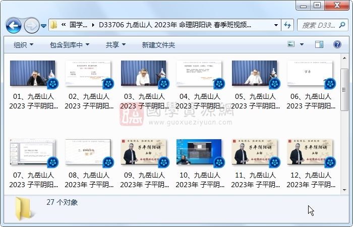Select the 03 video thumbnail
Screen dimensions: 353x227
point(143,73)
